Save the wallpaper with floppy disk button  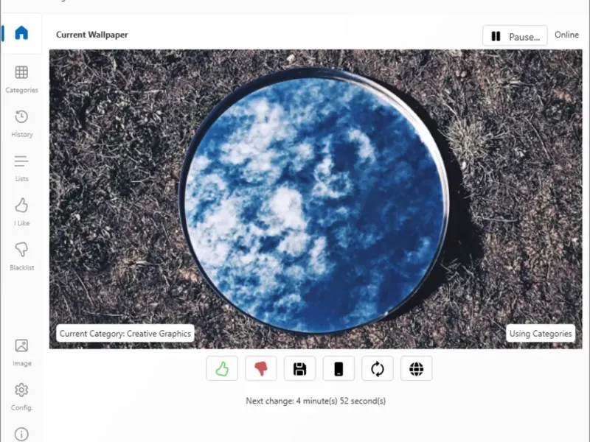pyautogui.click(x=300, y=369)
